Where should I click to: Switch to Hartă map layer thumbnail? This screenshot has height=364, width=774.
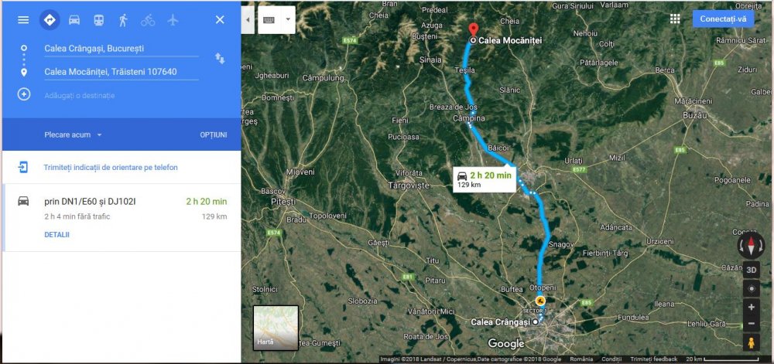click(x=276, y=328)
